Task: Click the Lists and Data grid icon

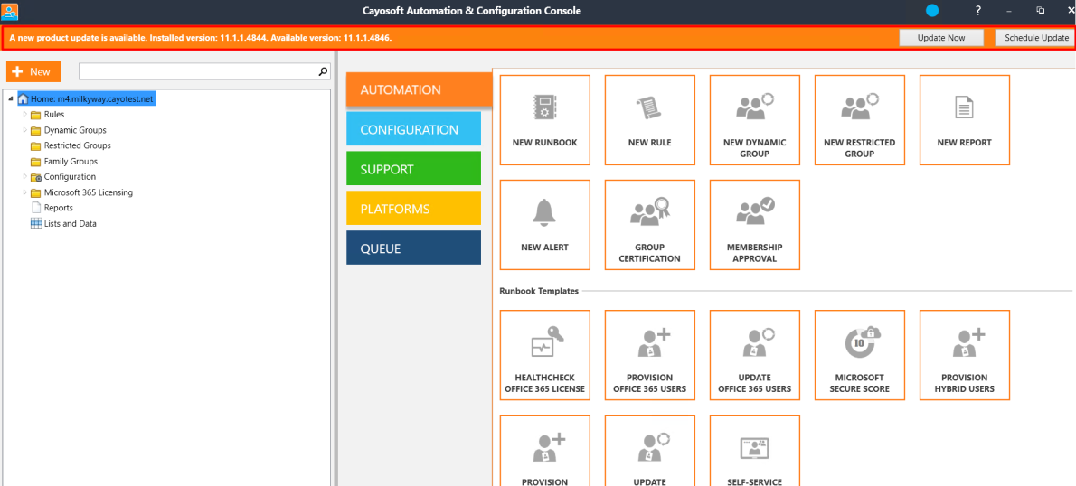Action: point(35,223)
